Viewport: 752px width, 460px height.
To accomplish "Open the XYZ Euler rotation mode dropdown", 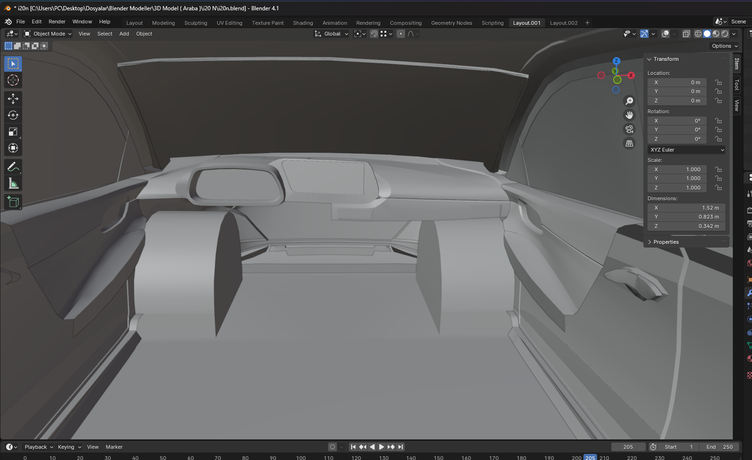I will (x=686, y=150).
